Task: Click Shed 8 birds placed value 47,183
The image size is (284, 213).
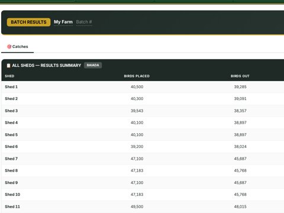Action: [x=137, y=170]
